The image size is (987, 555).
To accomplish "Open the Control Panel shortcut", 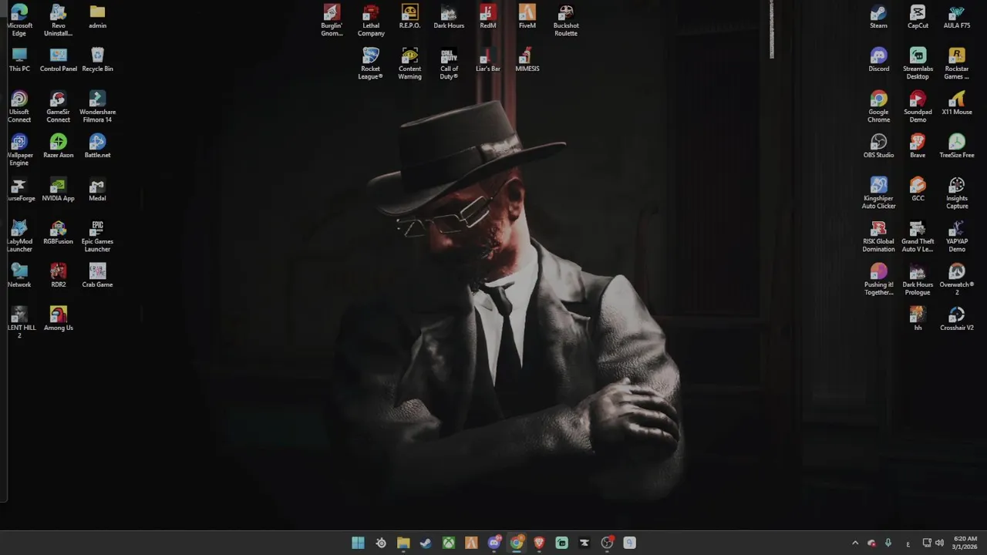I will (x=59, y=60).
